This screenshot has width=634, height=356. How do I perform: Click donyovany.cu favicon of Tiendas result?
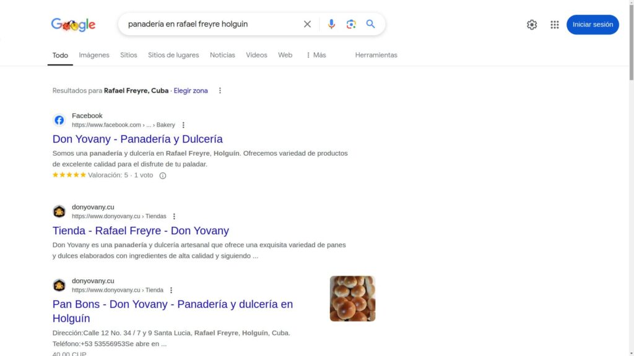pyautogui.click(x=59, y=211)
